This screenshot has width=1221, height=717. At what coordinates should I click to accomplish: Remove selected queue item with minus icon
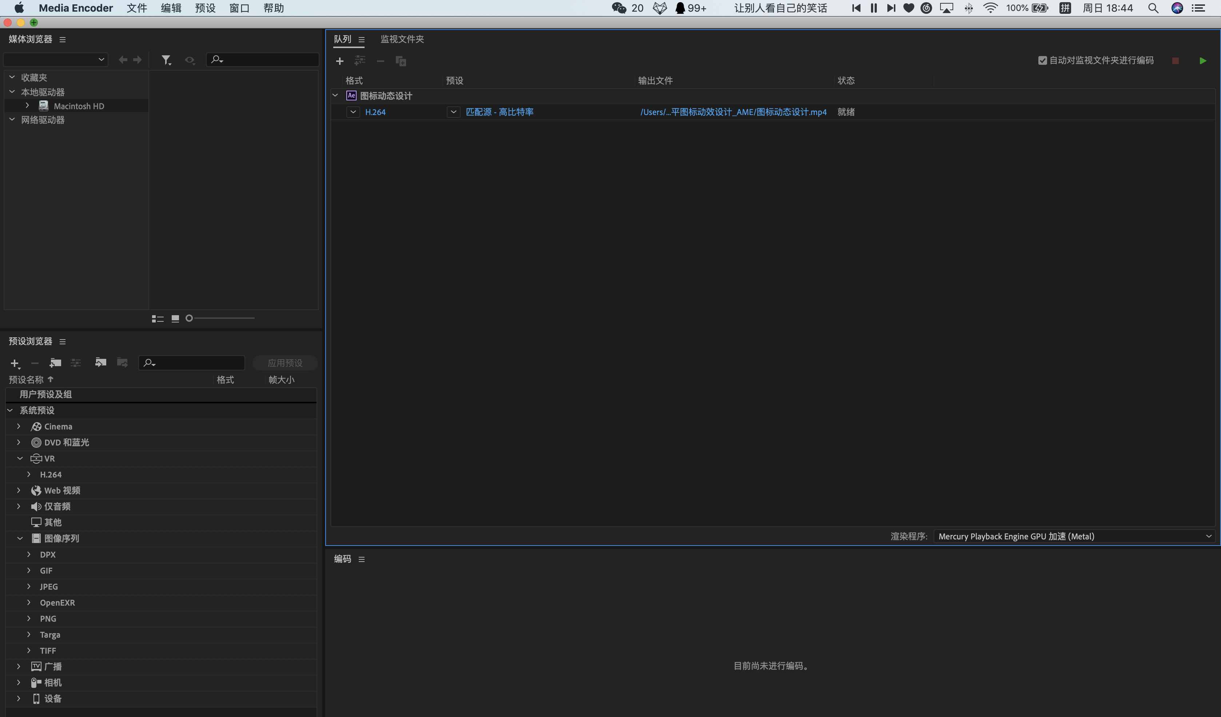click(380, 61)
